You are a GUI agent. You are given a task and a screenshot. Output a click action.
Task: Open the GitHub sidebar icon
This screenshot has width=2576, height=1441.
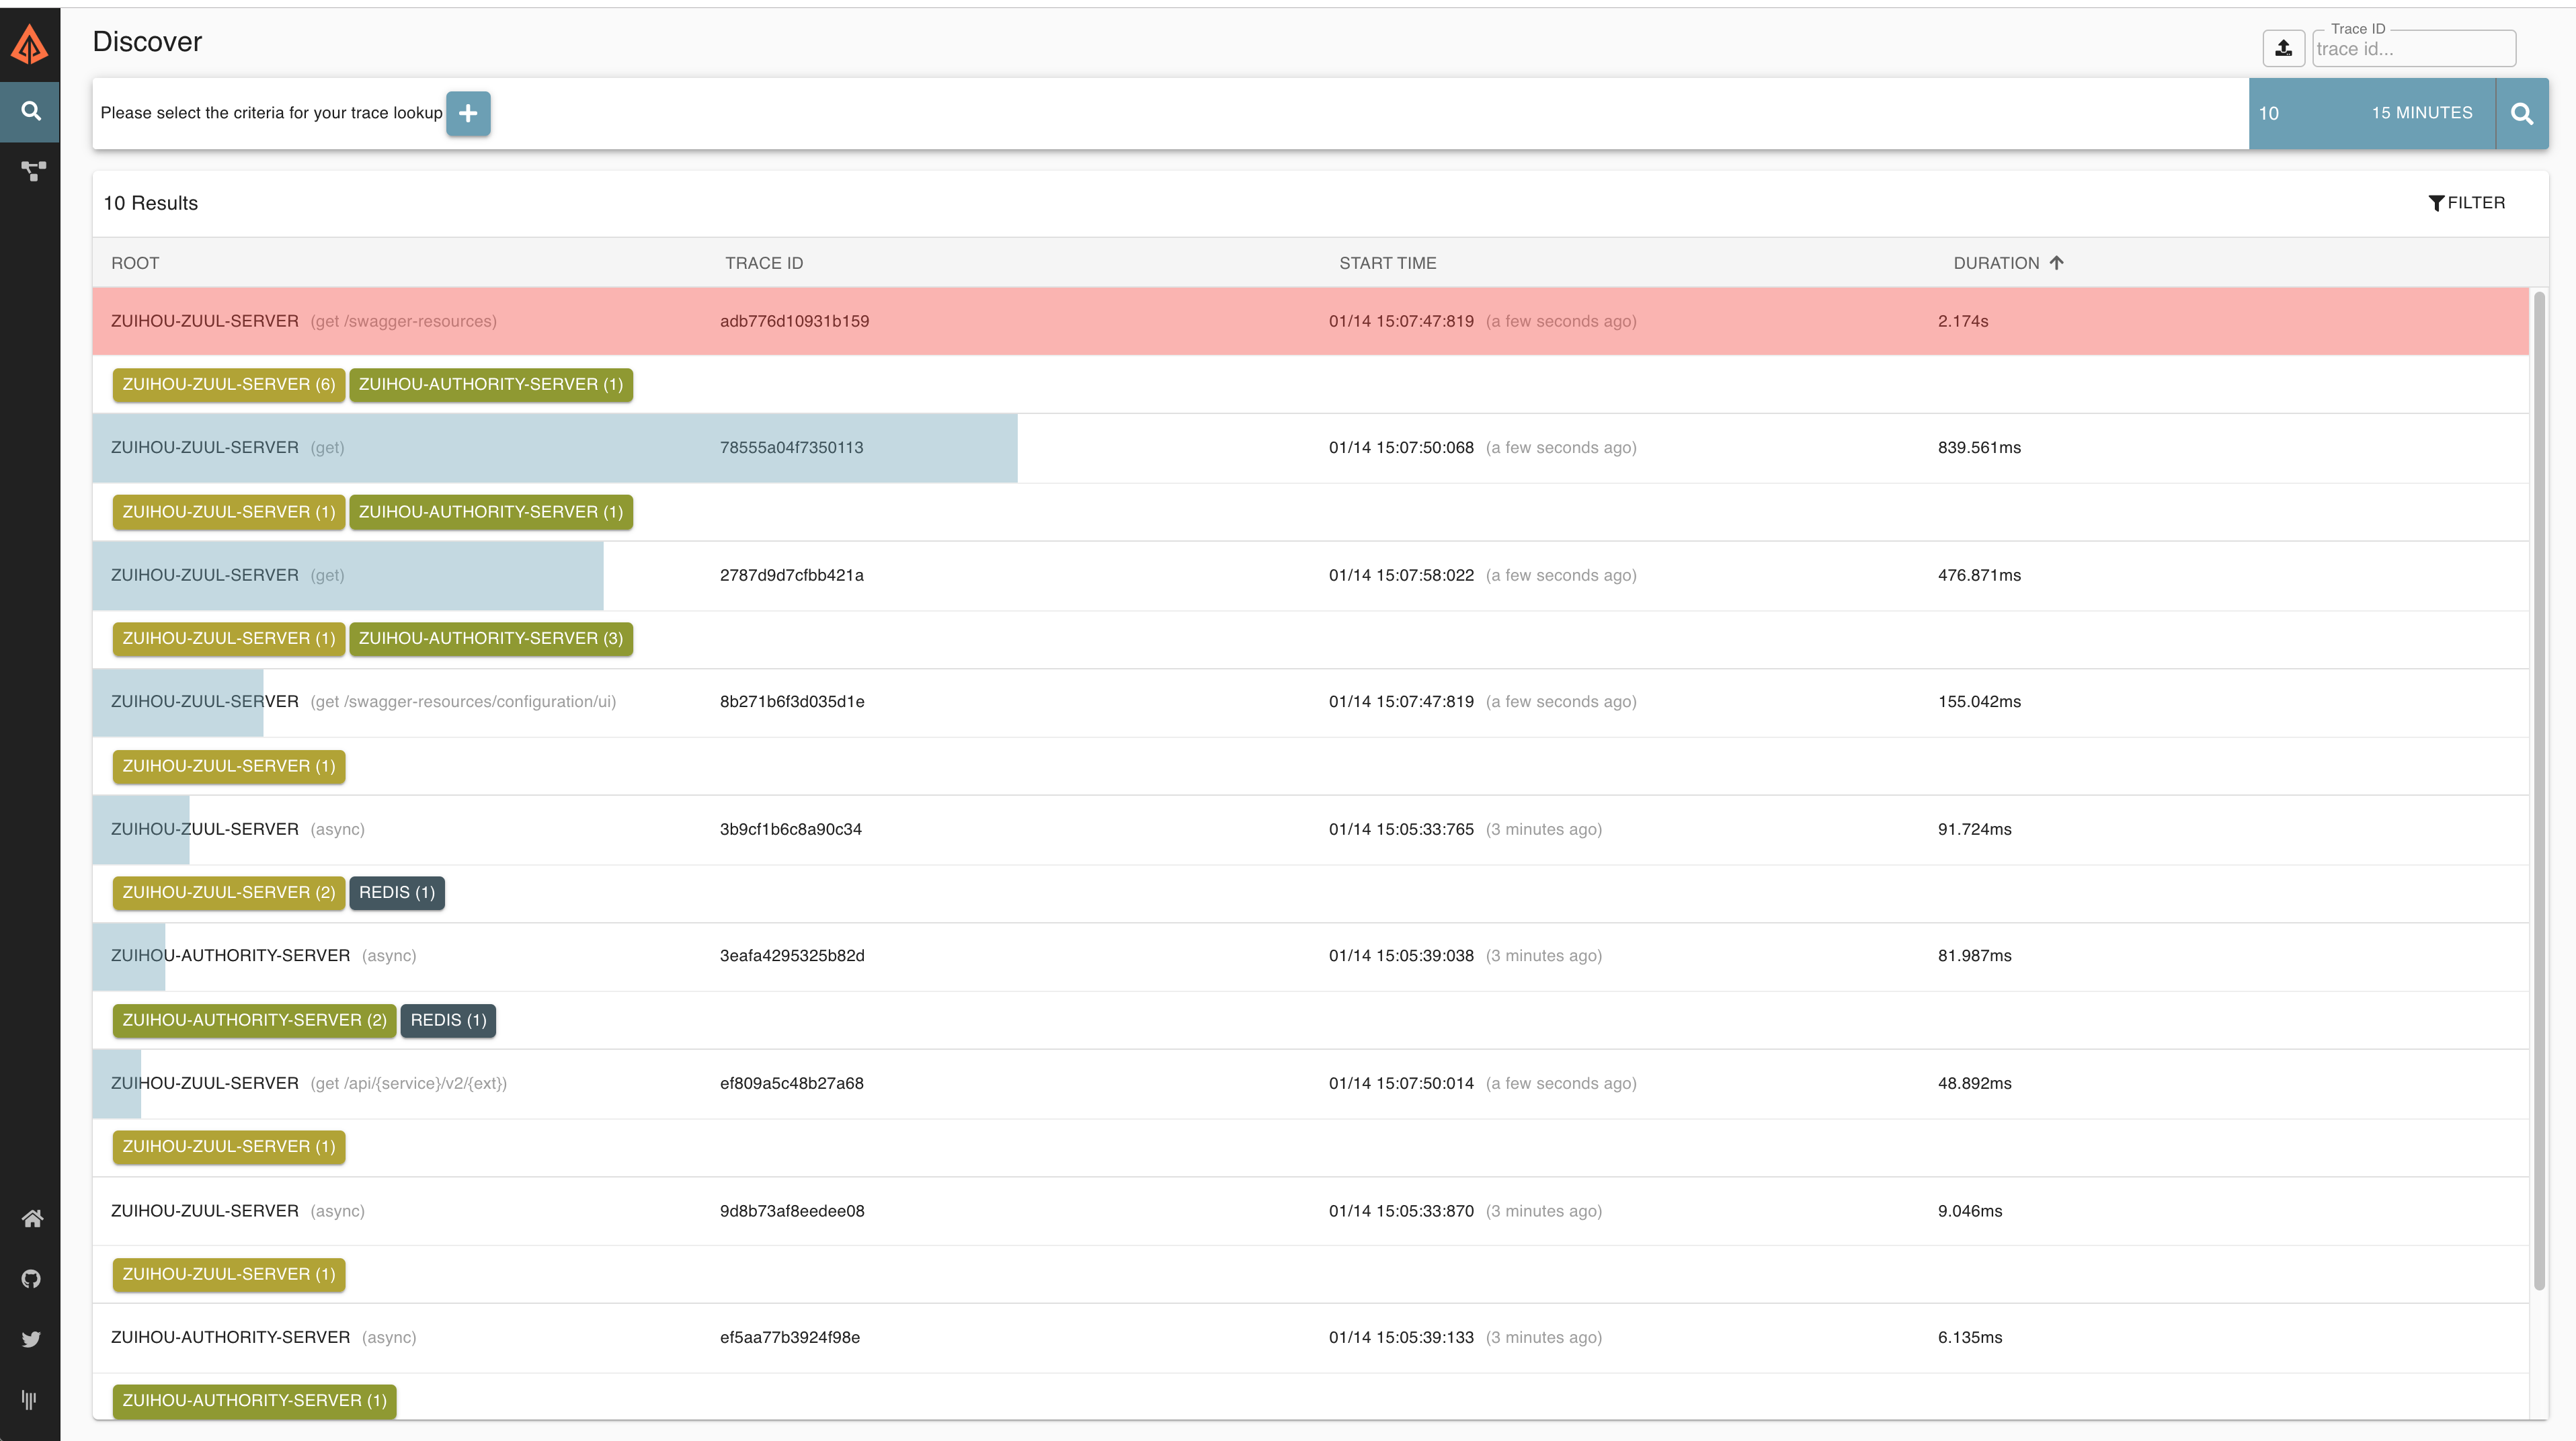pyautogui.click(x=31, y=1278)
